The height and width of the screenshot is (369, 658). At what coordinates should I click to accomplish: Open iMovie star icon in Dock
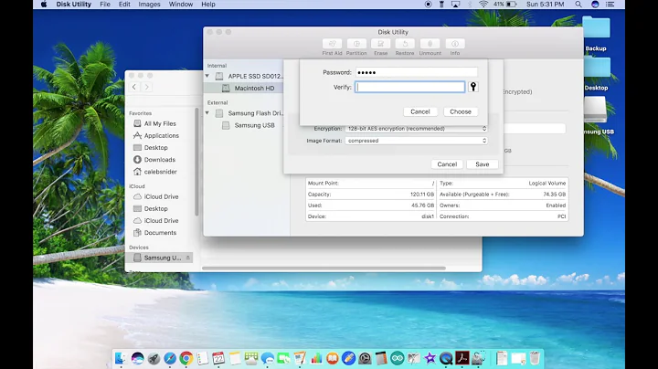click(x=430, y=358)
